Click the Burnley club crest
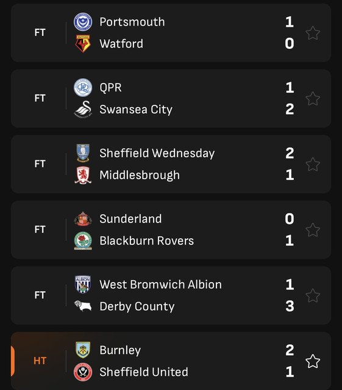The height and width of the screenshot is (390, 342). pos(83,350)
